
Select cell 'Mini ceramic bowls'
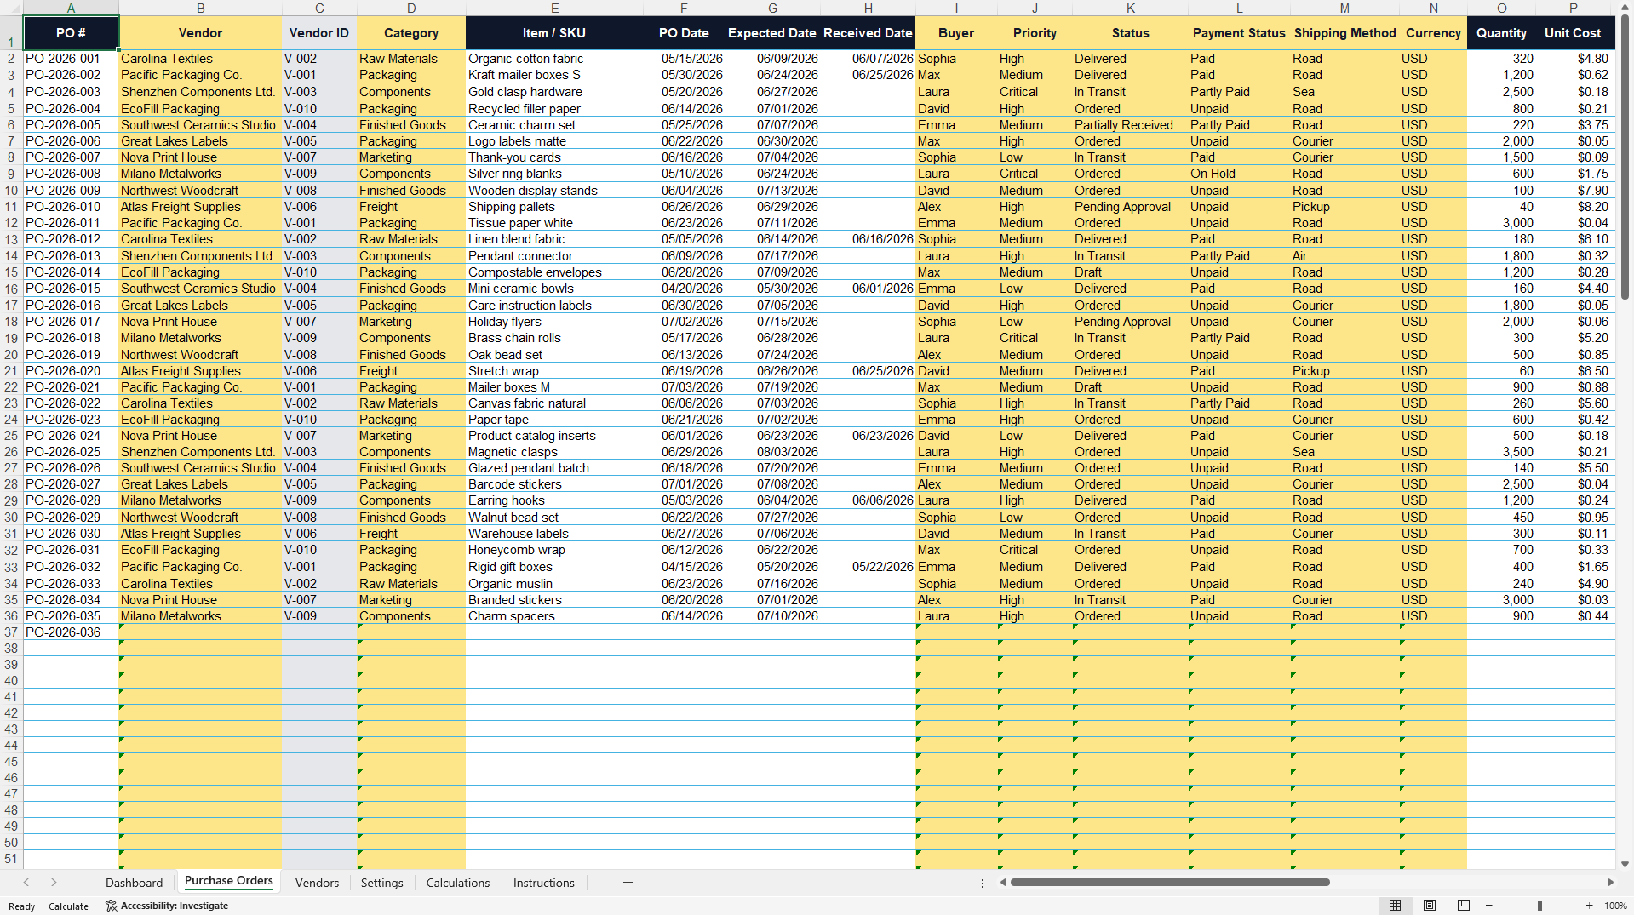(554, 289)
